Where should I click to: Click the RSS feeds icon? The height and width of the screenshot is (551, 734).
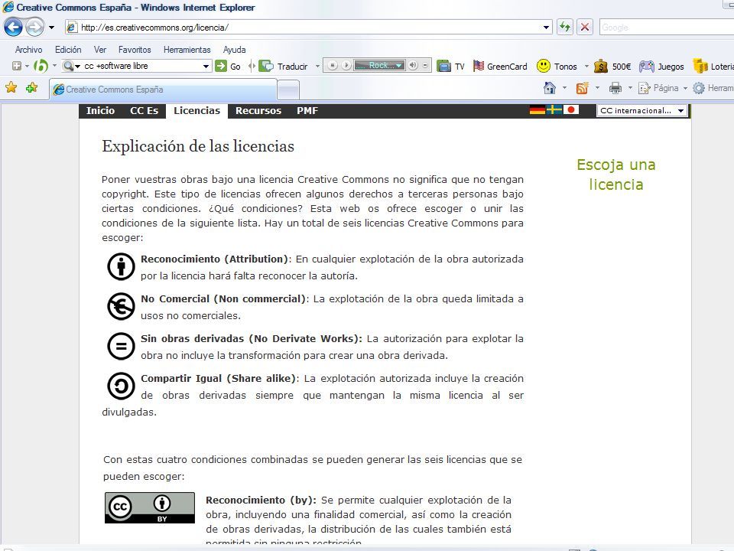click(x=583, y=87)
